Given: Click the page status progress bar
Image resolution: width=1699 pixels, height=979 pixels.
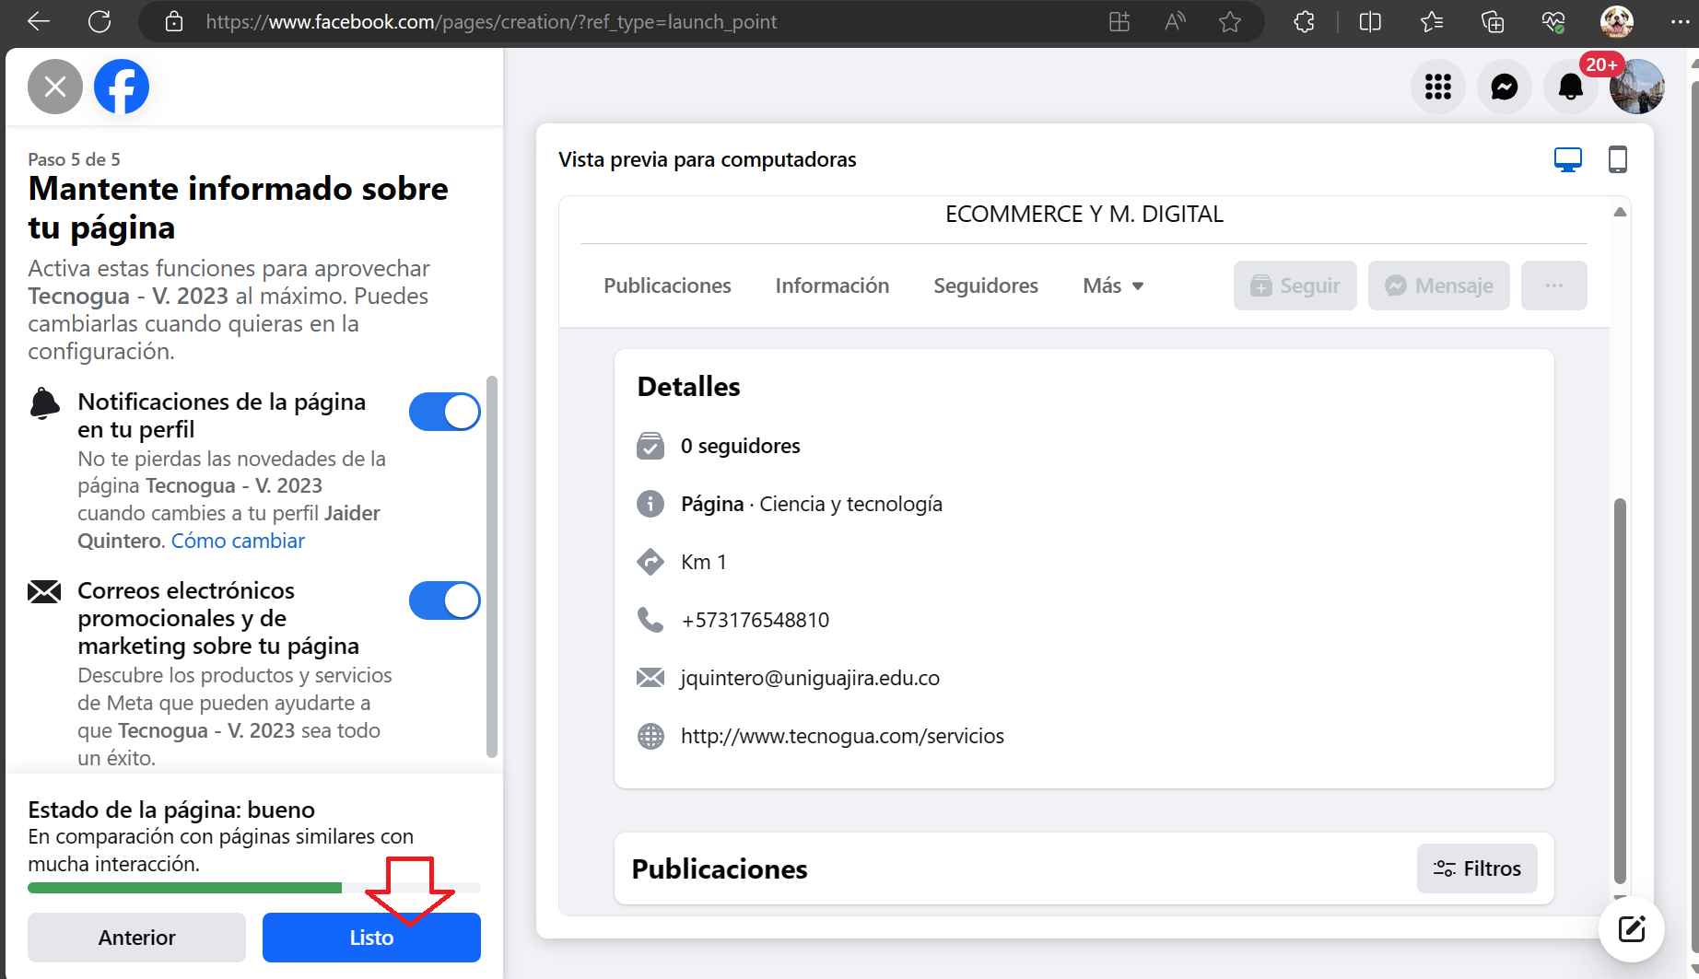Looking at the screenshot, I should point(253,888).
